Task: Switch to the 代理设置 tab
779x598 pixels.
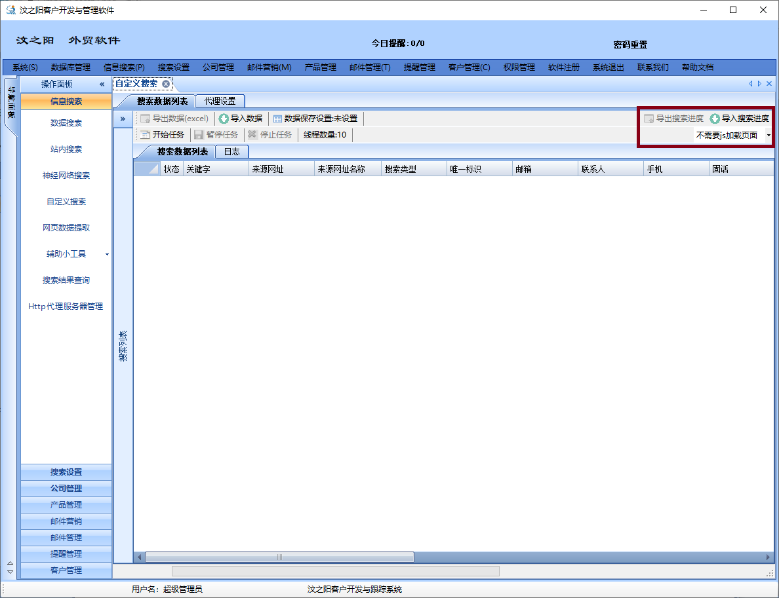Action: [220, 101]
